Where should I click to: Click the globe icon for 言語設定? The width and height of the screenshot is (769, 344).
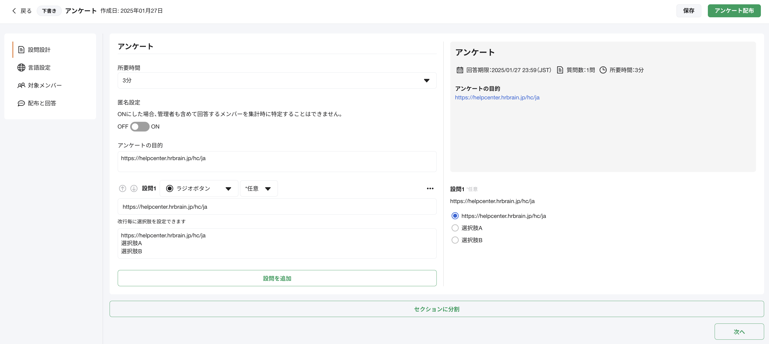21,68
